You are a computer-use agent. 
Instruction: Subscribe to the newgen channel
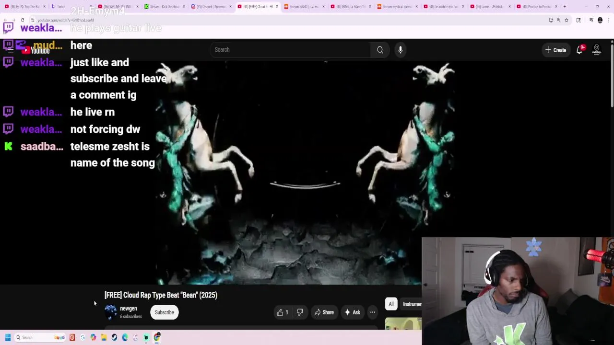point(164,312)
